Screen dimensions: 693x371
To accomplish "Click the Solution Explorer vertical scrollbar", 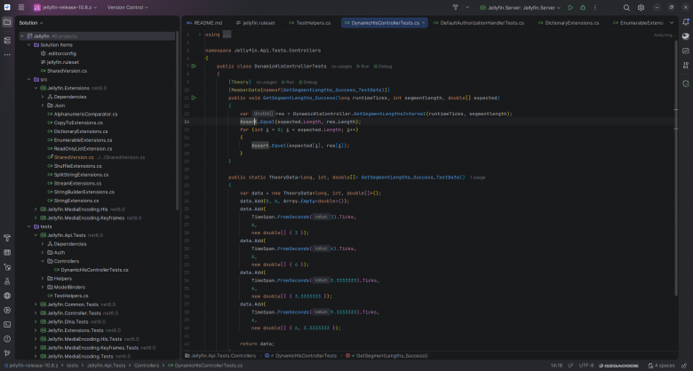I will (x=177, y=120).
